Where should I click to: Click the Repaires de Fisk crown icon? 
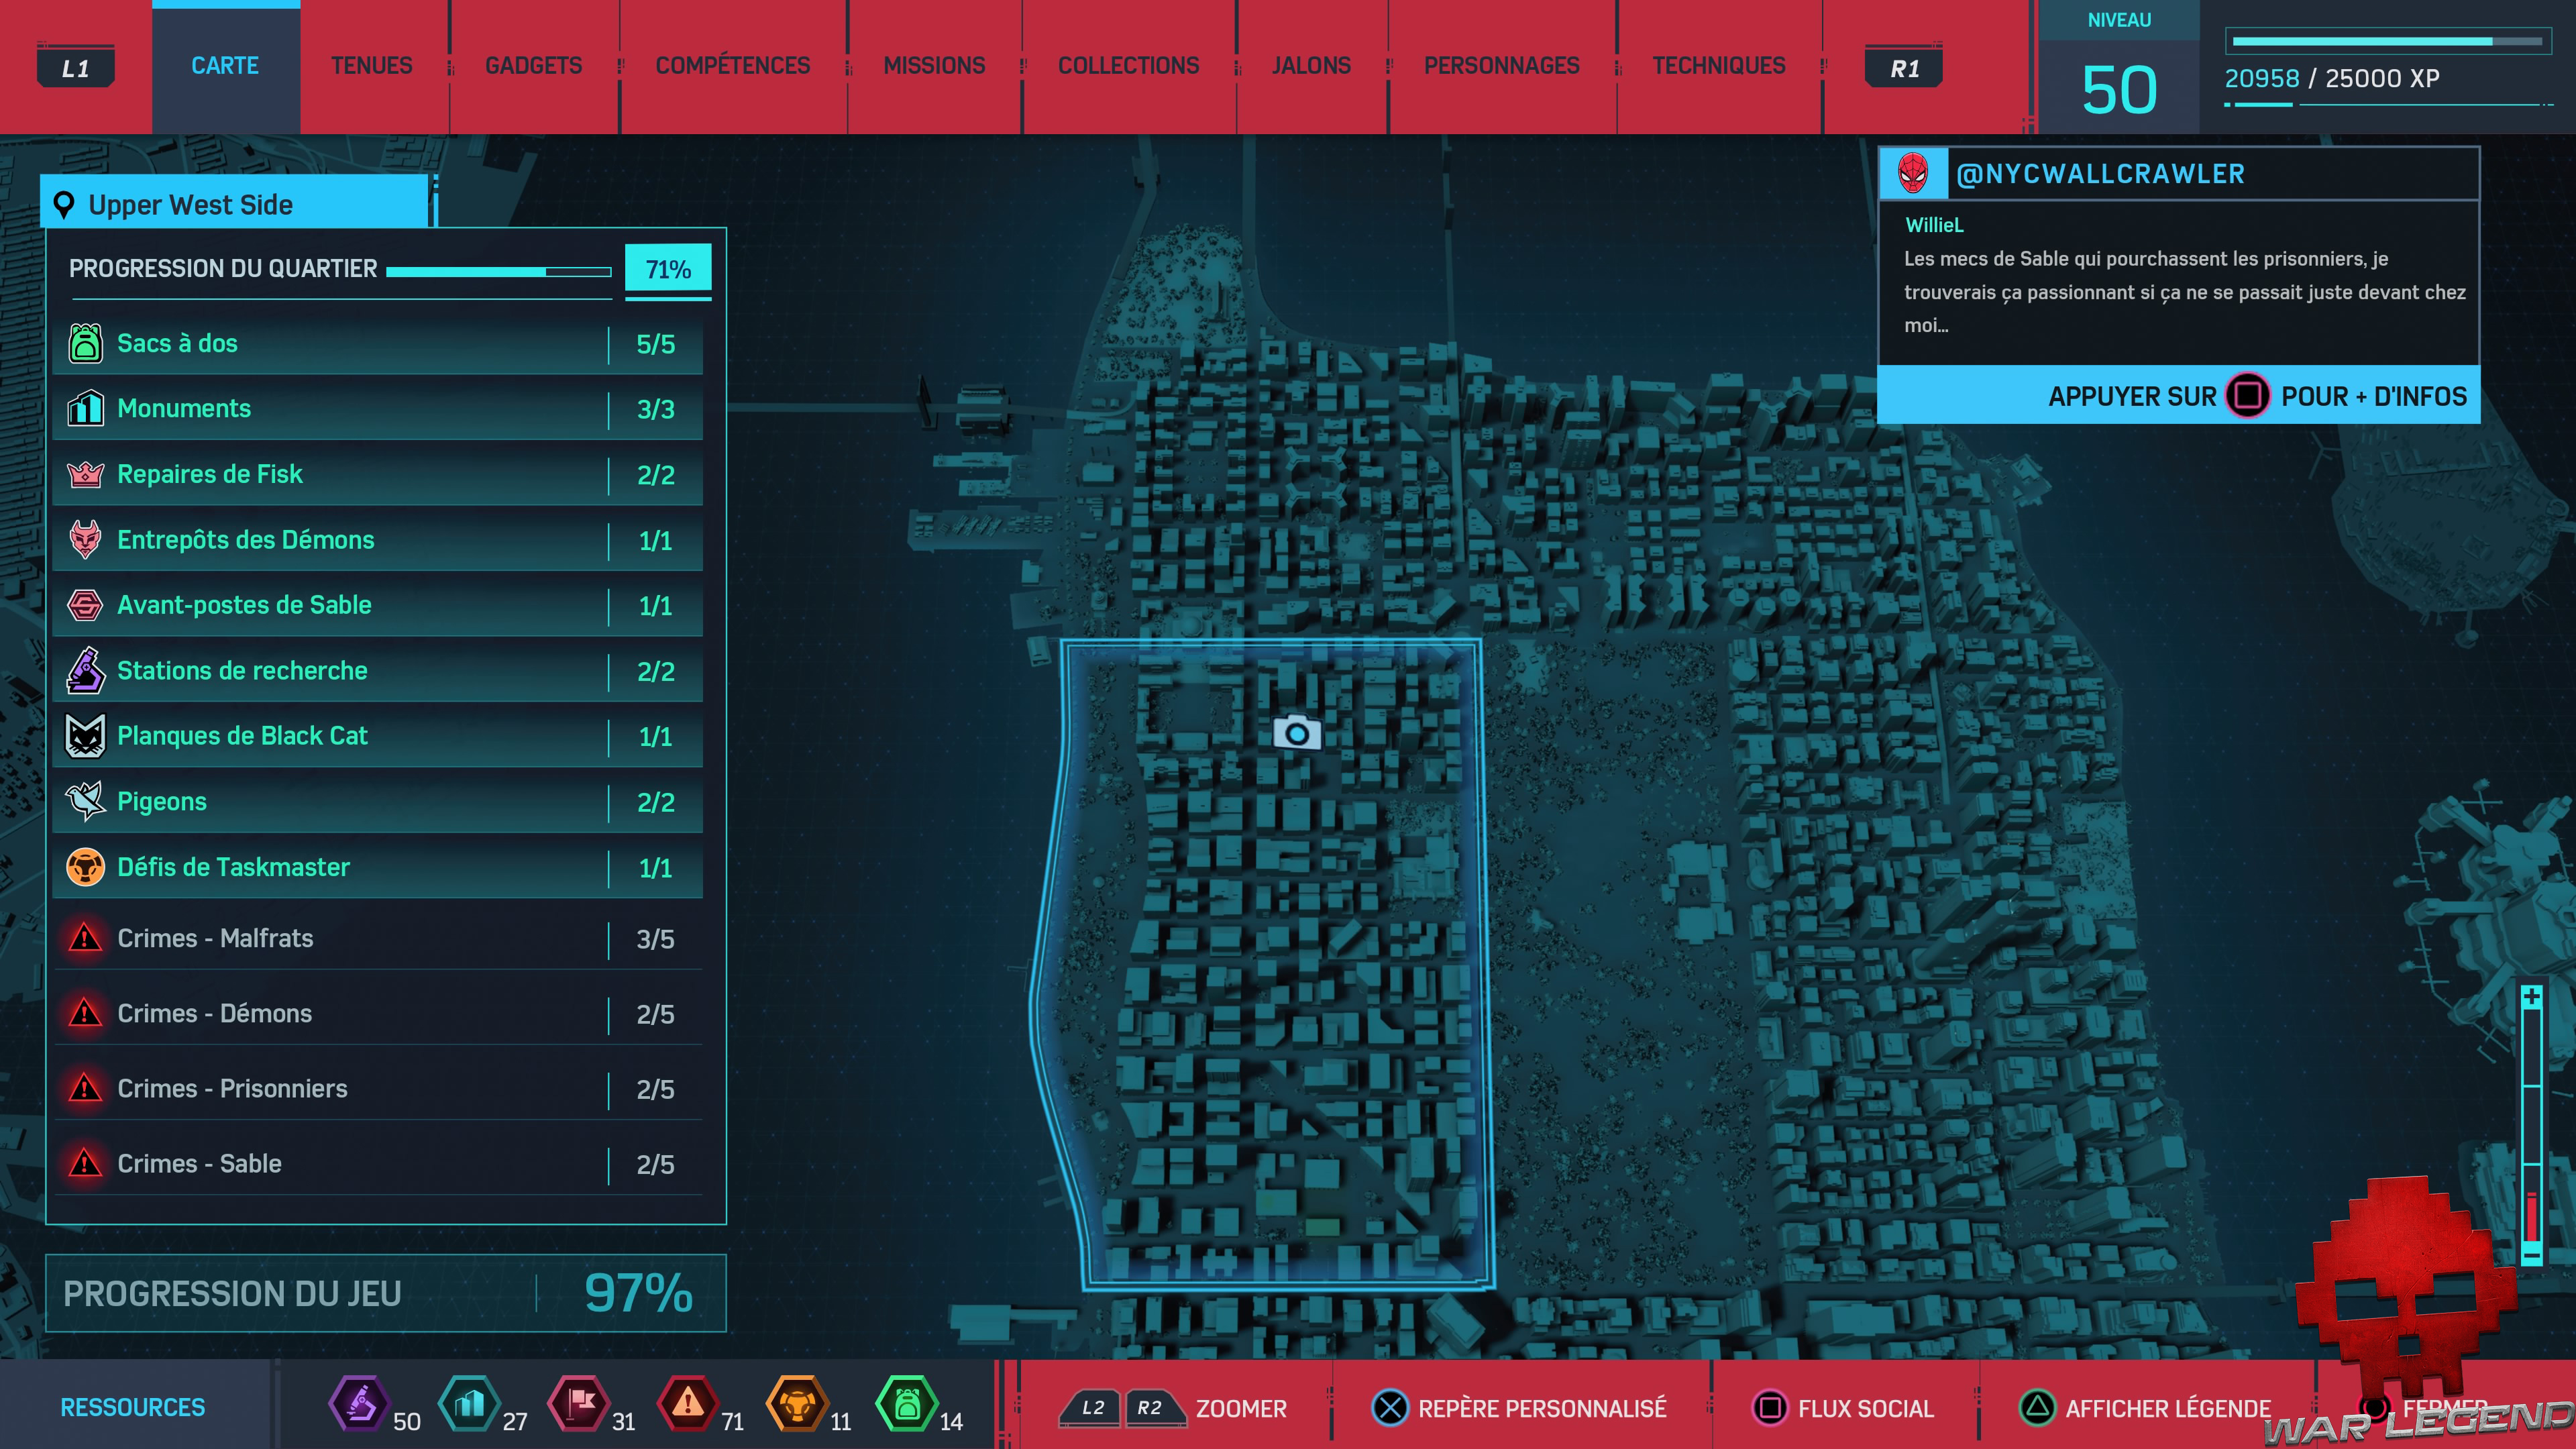[x=85, y=474]
